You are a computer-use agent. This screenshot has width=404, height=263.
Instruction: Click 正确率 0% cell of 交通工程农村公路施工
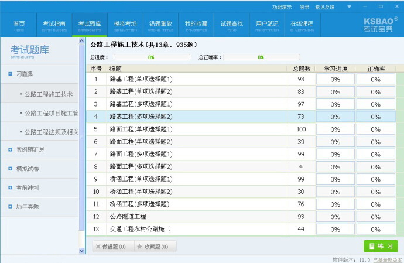tap(376, 229)
